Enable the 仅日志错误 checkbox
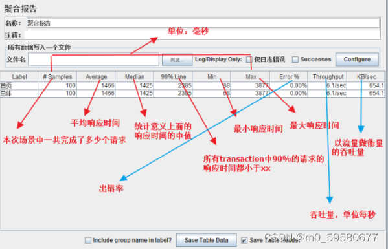Screen dimensions: 388x249 pyautogui.click(x=249, y=60)
